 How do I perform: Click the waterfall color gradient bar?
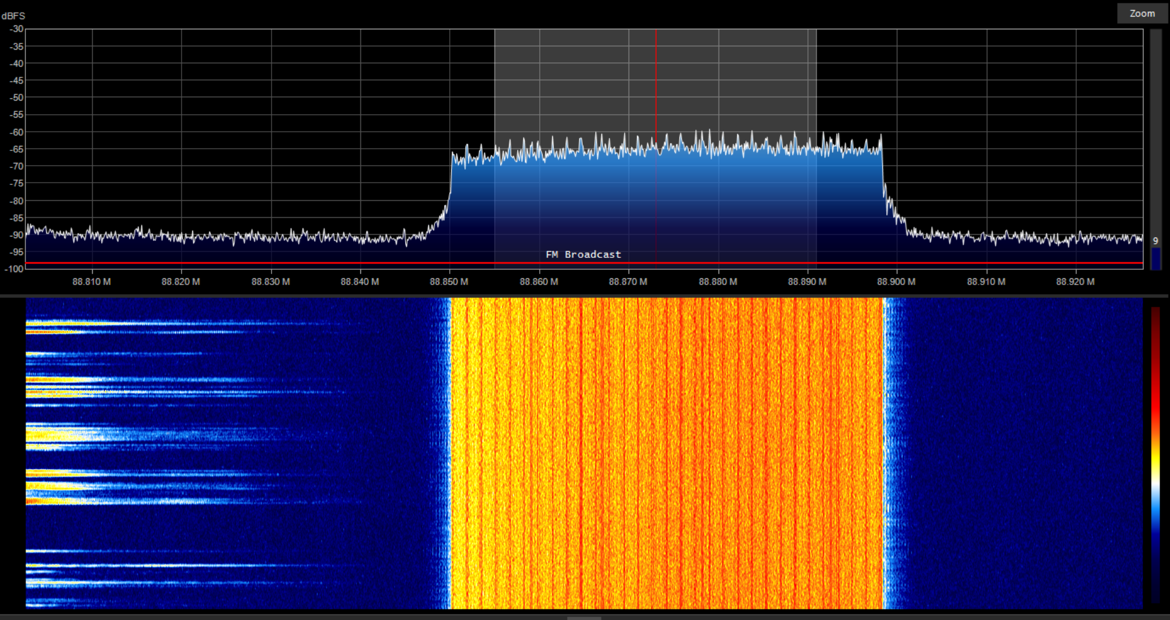point(1155,455)
